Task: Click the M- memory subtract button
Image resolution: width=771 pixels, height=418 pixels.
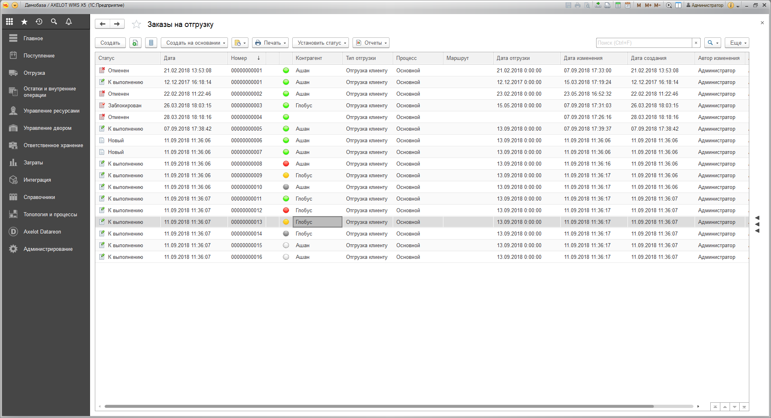Action: pos(657,5)
